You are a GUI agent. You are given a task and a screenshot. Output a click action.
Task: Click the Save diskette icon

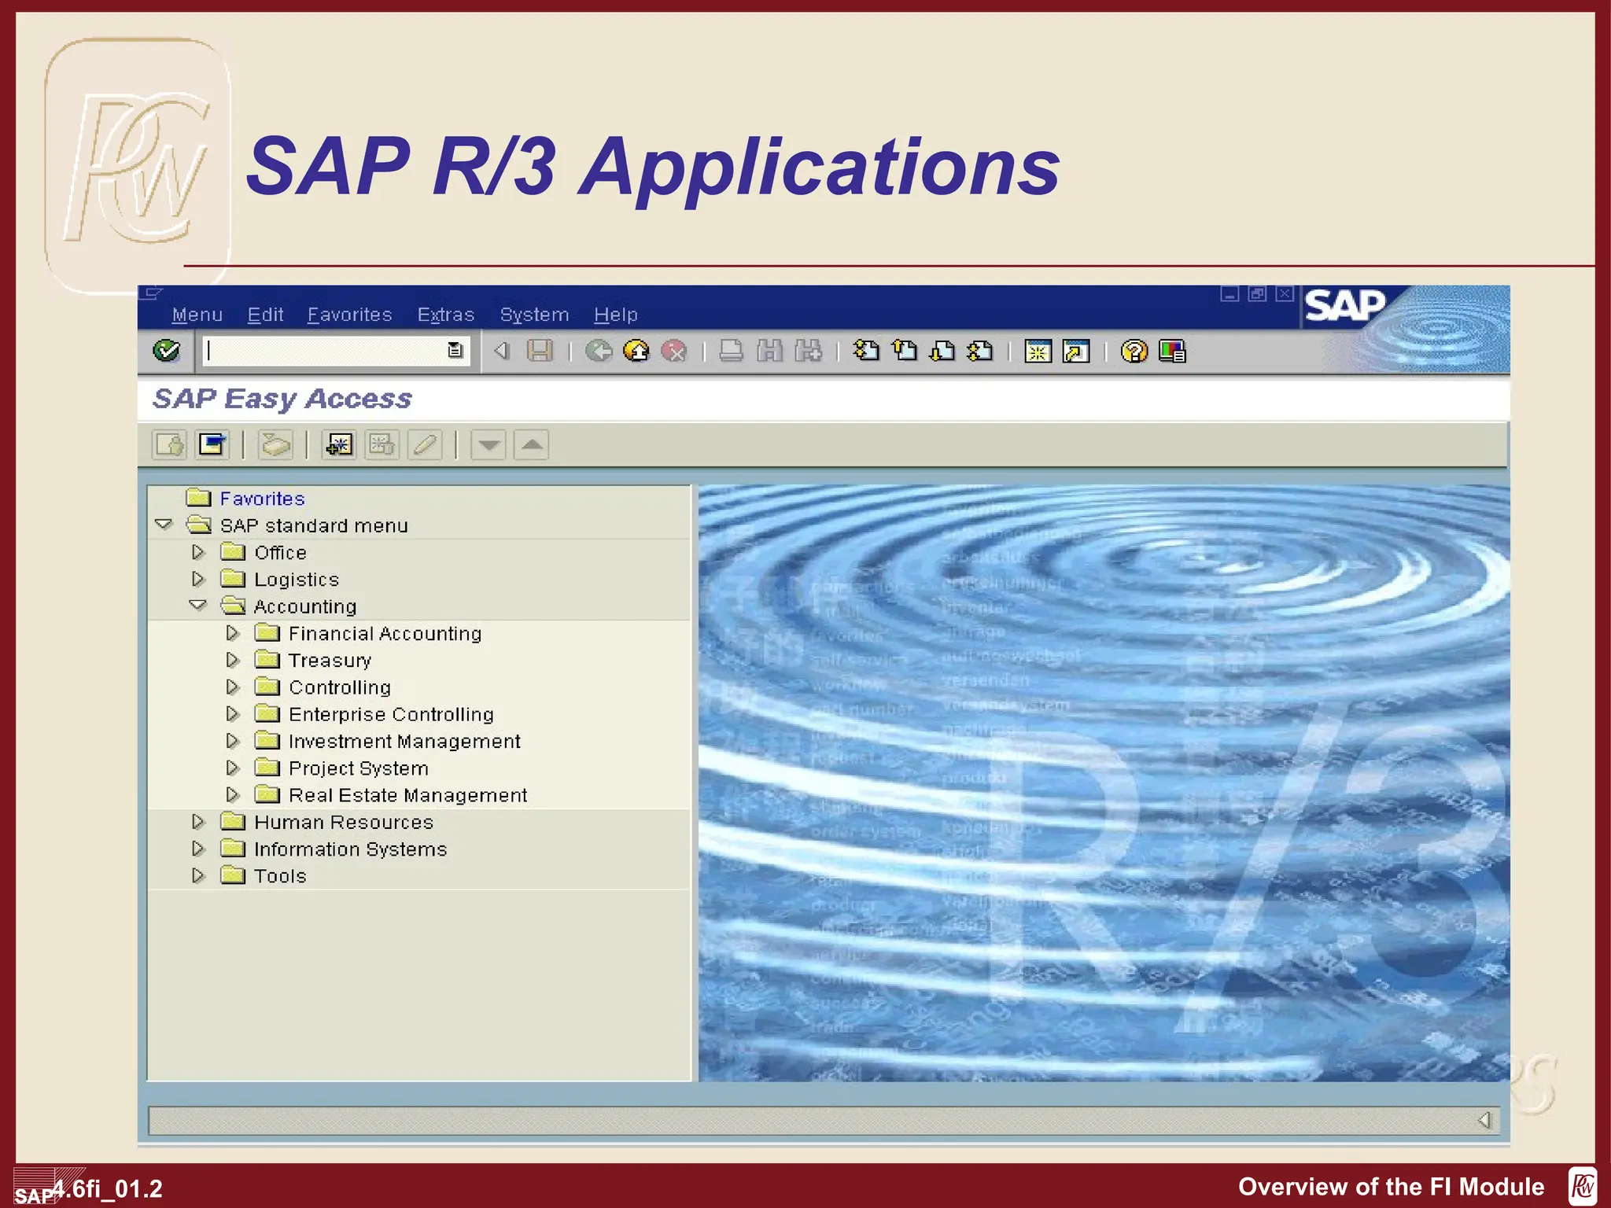[x=540, y=351]
